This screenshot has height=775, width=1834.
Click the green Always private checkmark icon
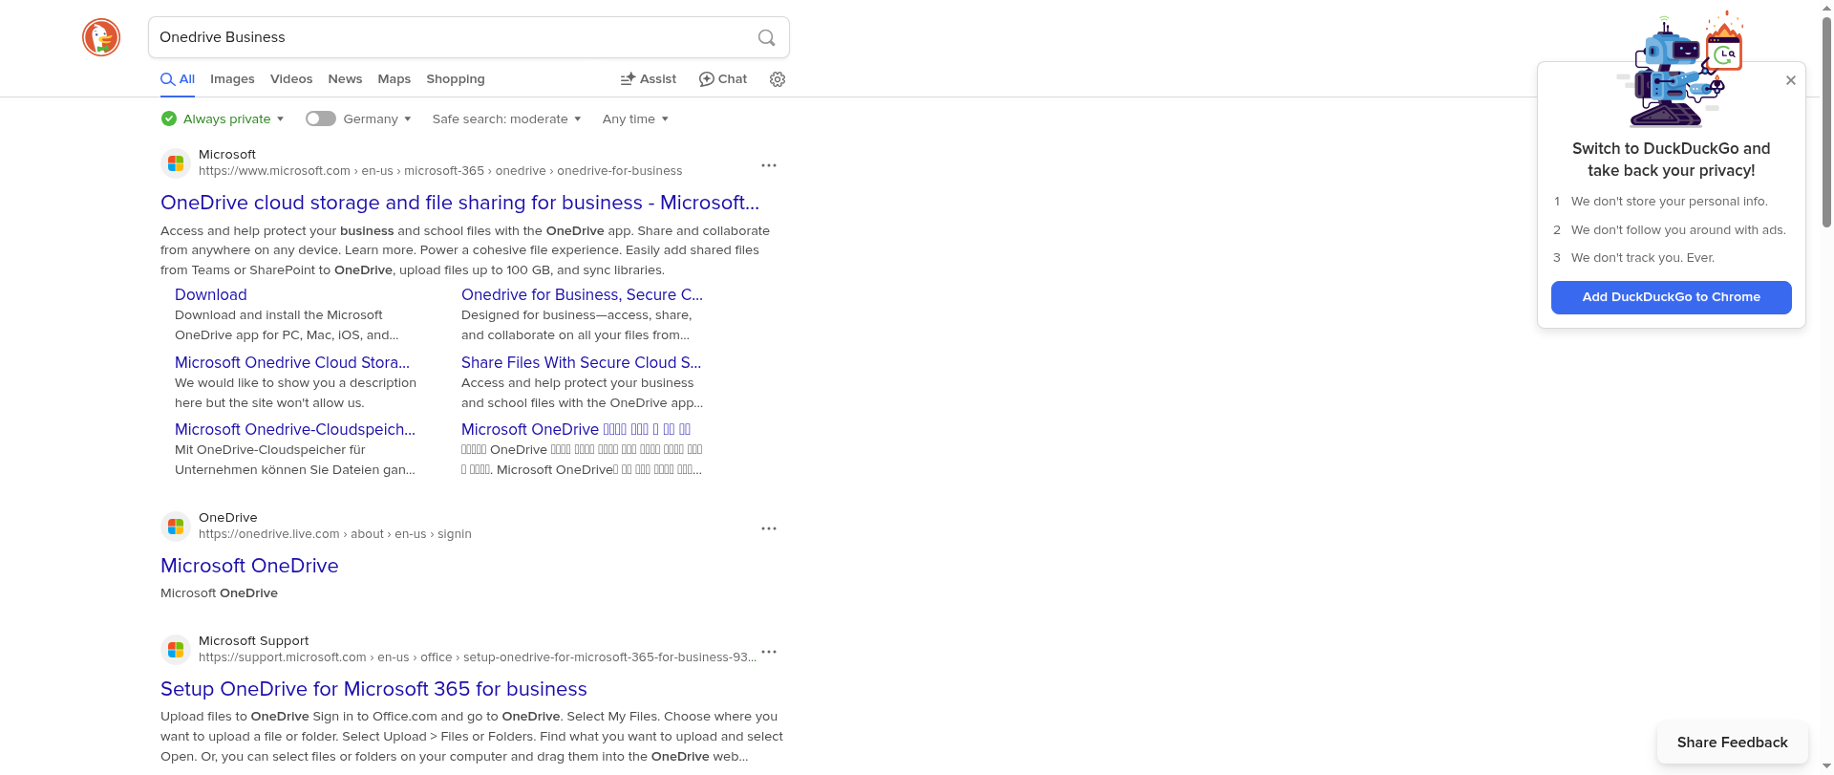pos(169,118)
